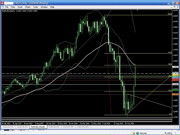Open the Help menu
Viewport: 180px width, 135px height.
[52, 7]
